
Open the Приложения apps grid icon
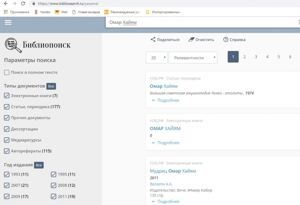(6, 12)
